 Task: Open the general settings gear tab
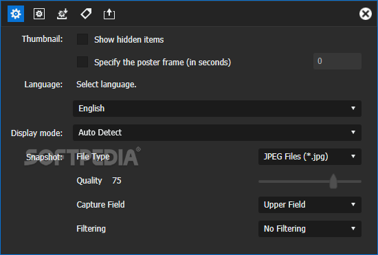click(x=16, y=14)
